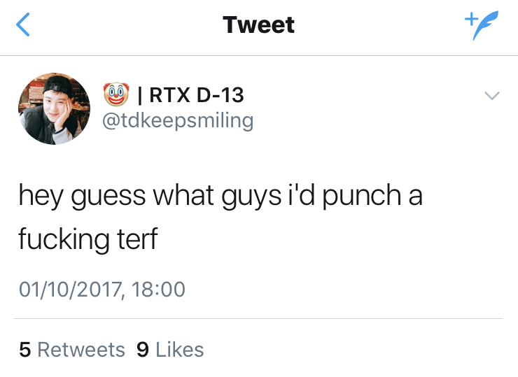518x377 pixels.
Task: Click the clown emoji in display name
Action: [x=116, y=94]
